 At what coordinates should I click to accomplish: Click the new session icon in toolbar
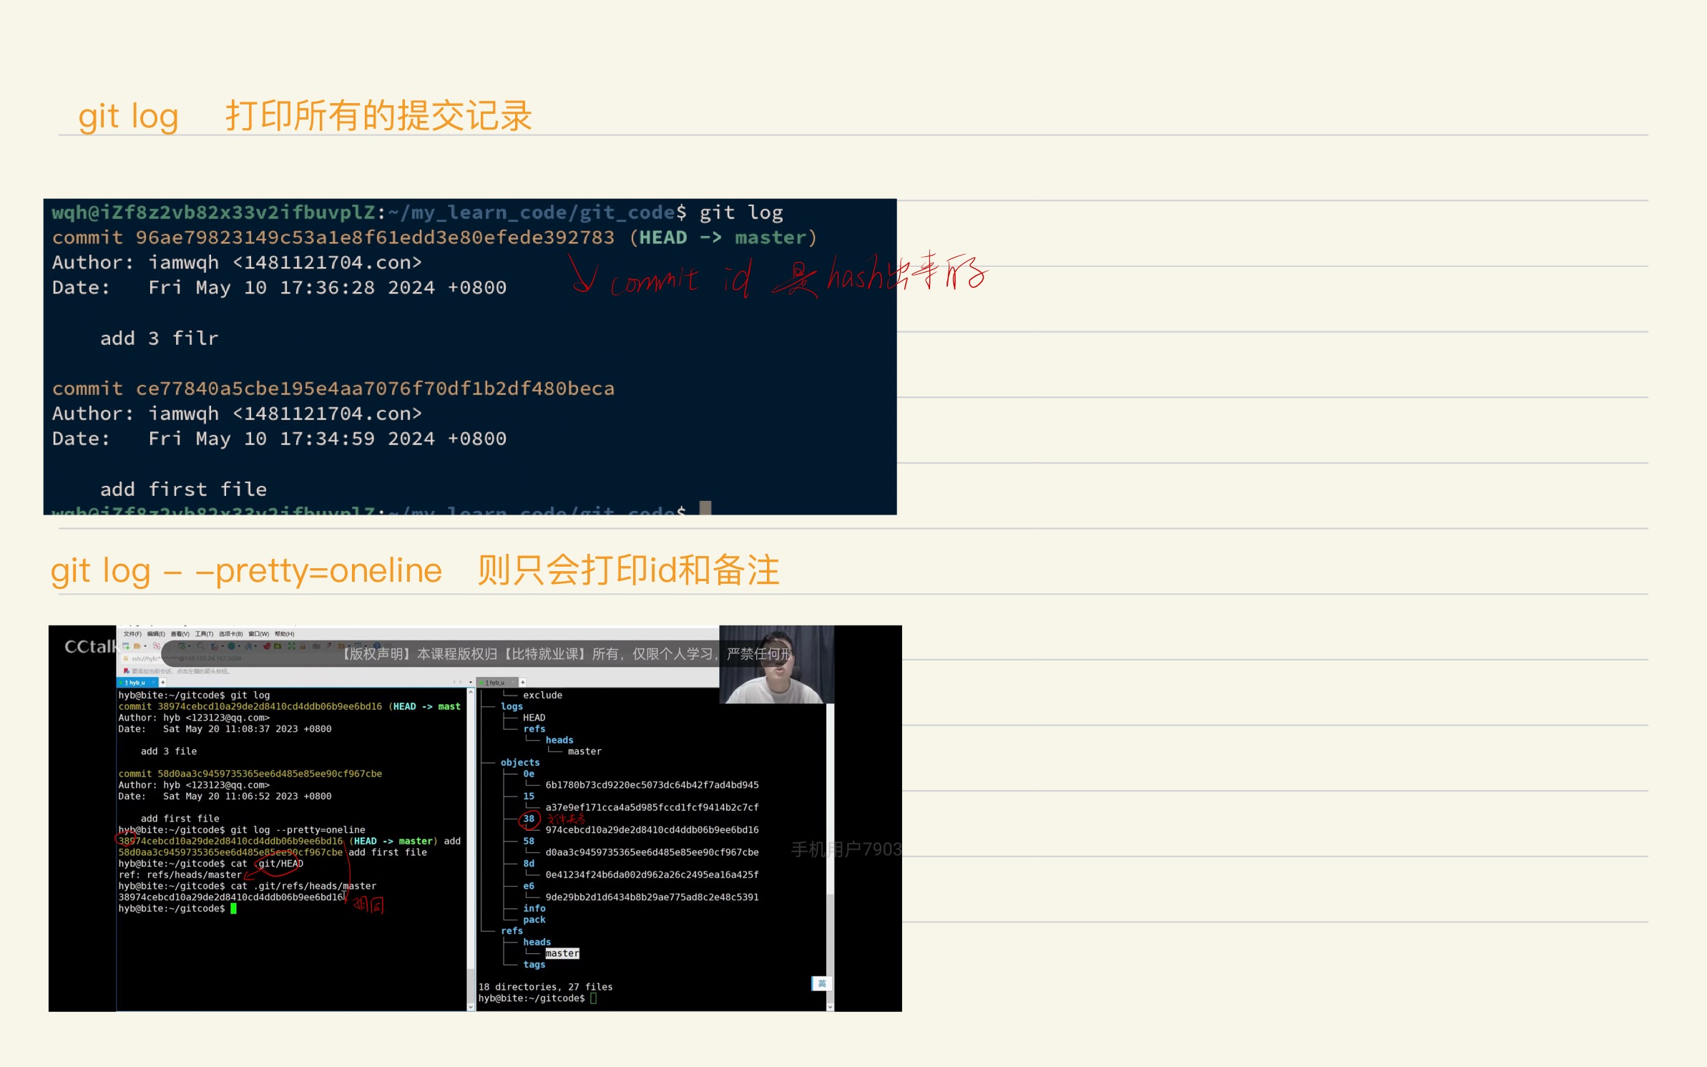pos(126,645)
